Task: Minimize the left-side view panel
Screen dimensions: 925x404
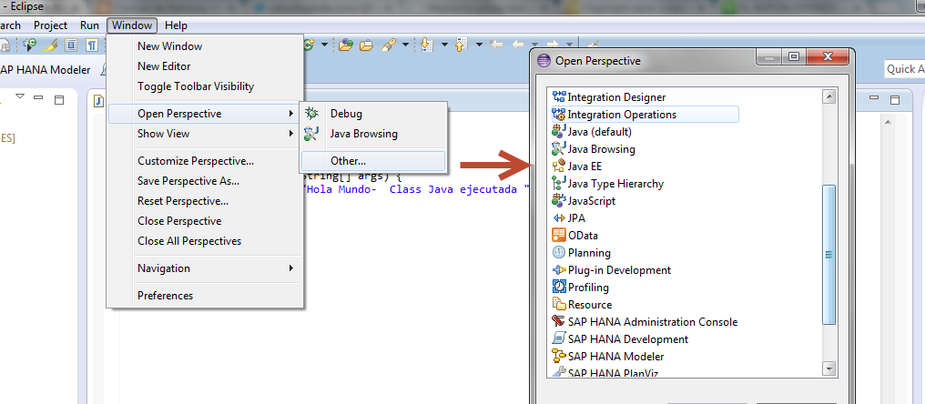Action: pos(38,97)
